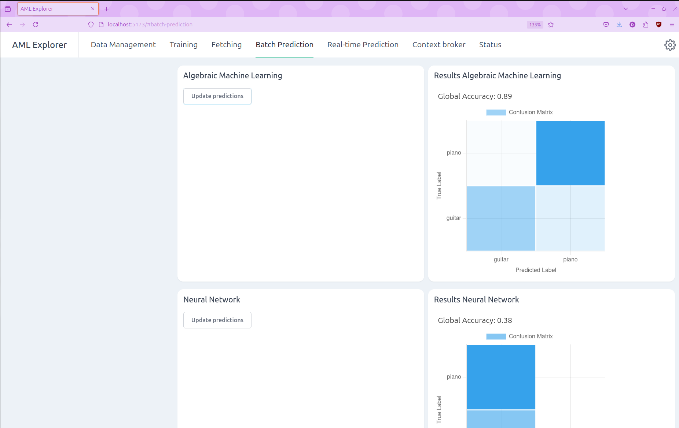Bookmark this page with star icon
This screenshot has height=428, width=679.
pos(551,25)
